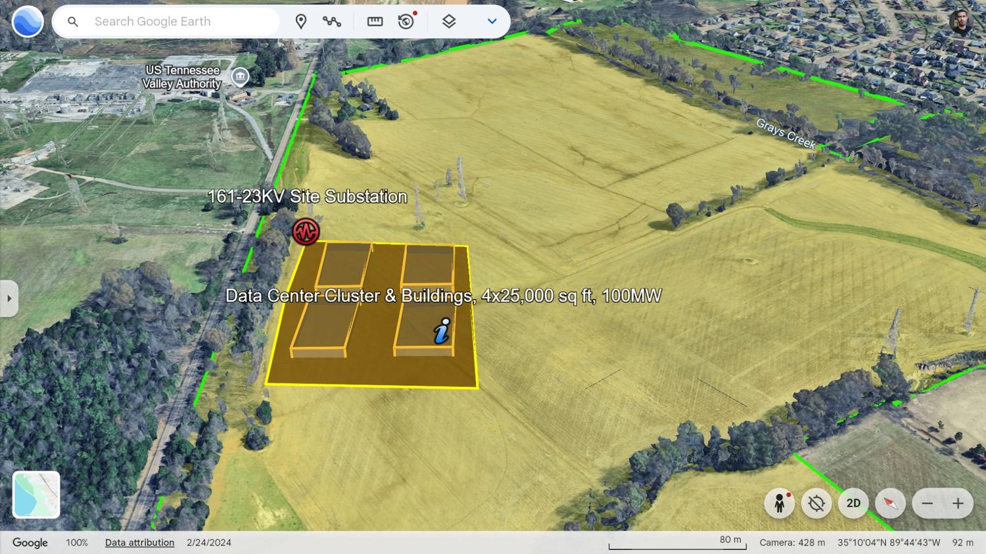Viewport: 986px width, 554px height.
Task: Expand the collapsed side panel arrow
Action: click(x=9, y=298)
